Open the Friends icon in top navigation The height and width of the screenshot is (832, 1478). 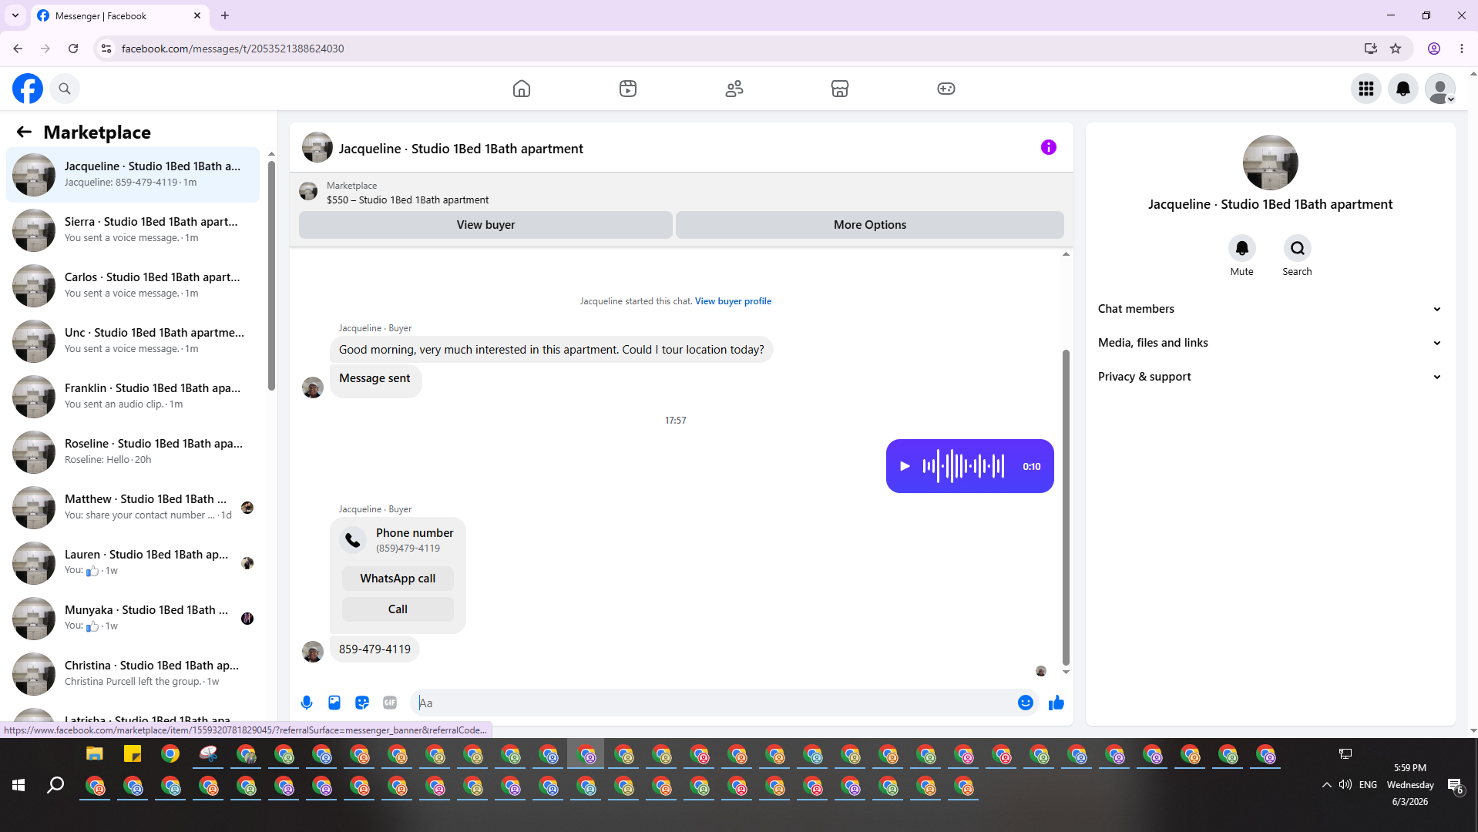tap(734, 89)
